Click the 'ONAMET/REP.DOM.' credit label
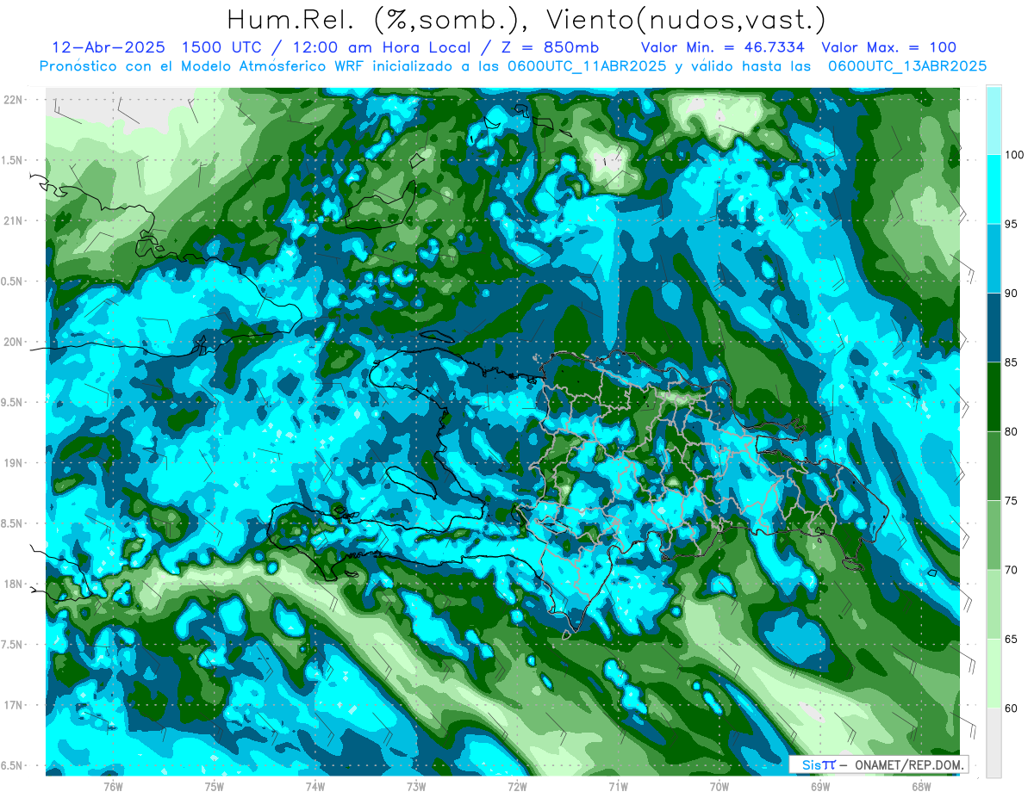This screenshot has height=798, width=1034. 908,764
